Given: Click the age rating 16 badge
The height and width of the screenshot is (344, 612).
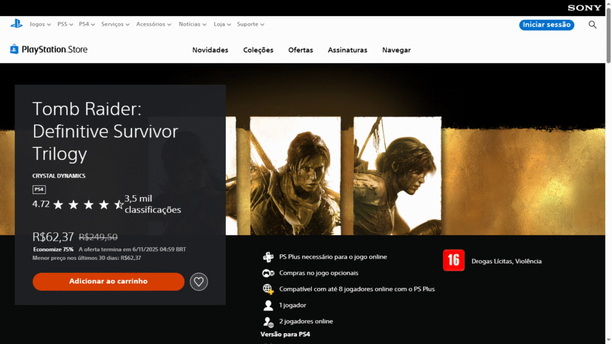Looking at the screenshot, I should coord(454,260).
